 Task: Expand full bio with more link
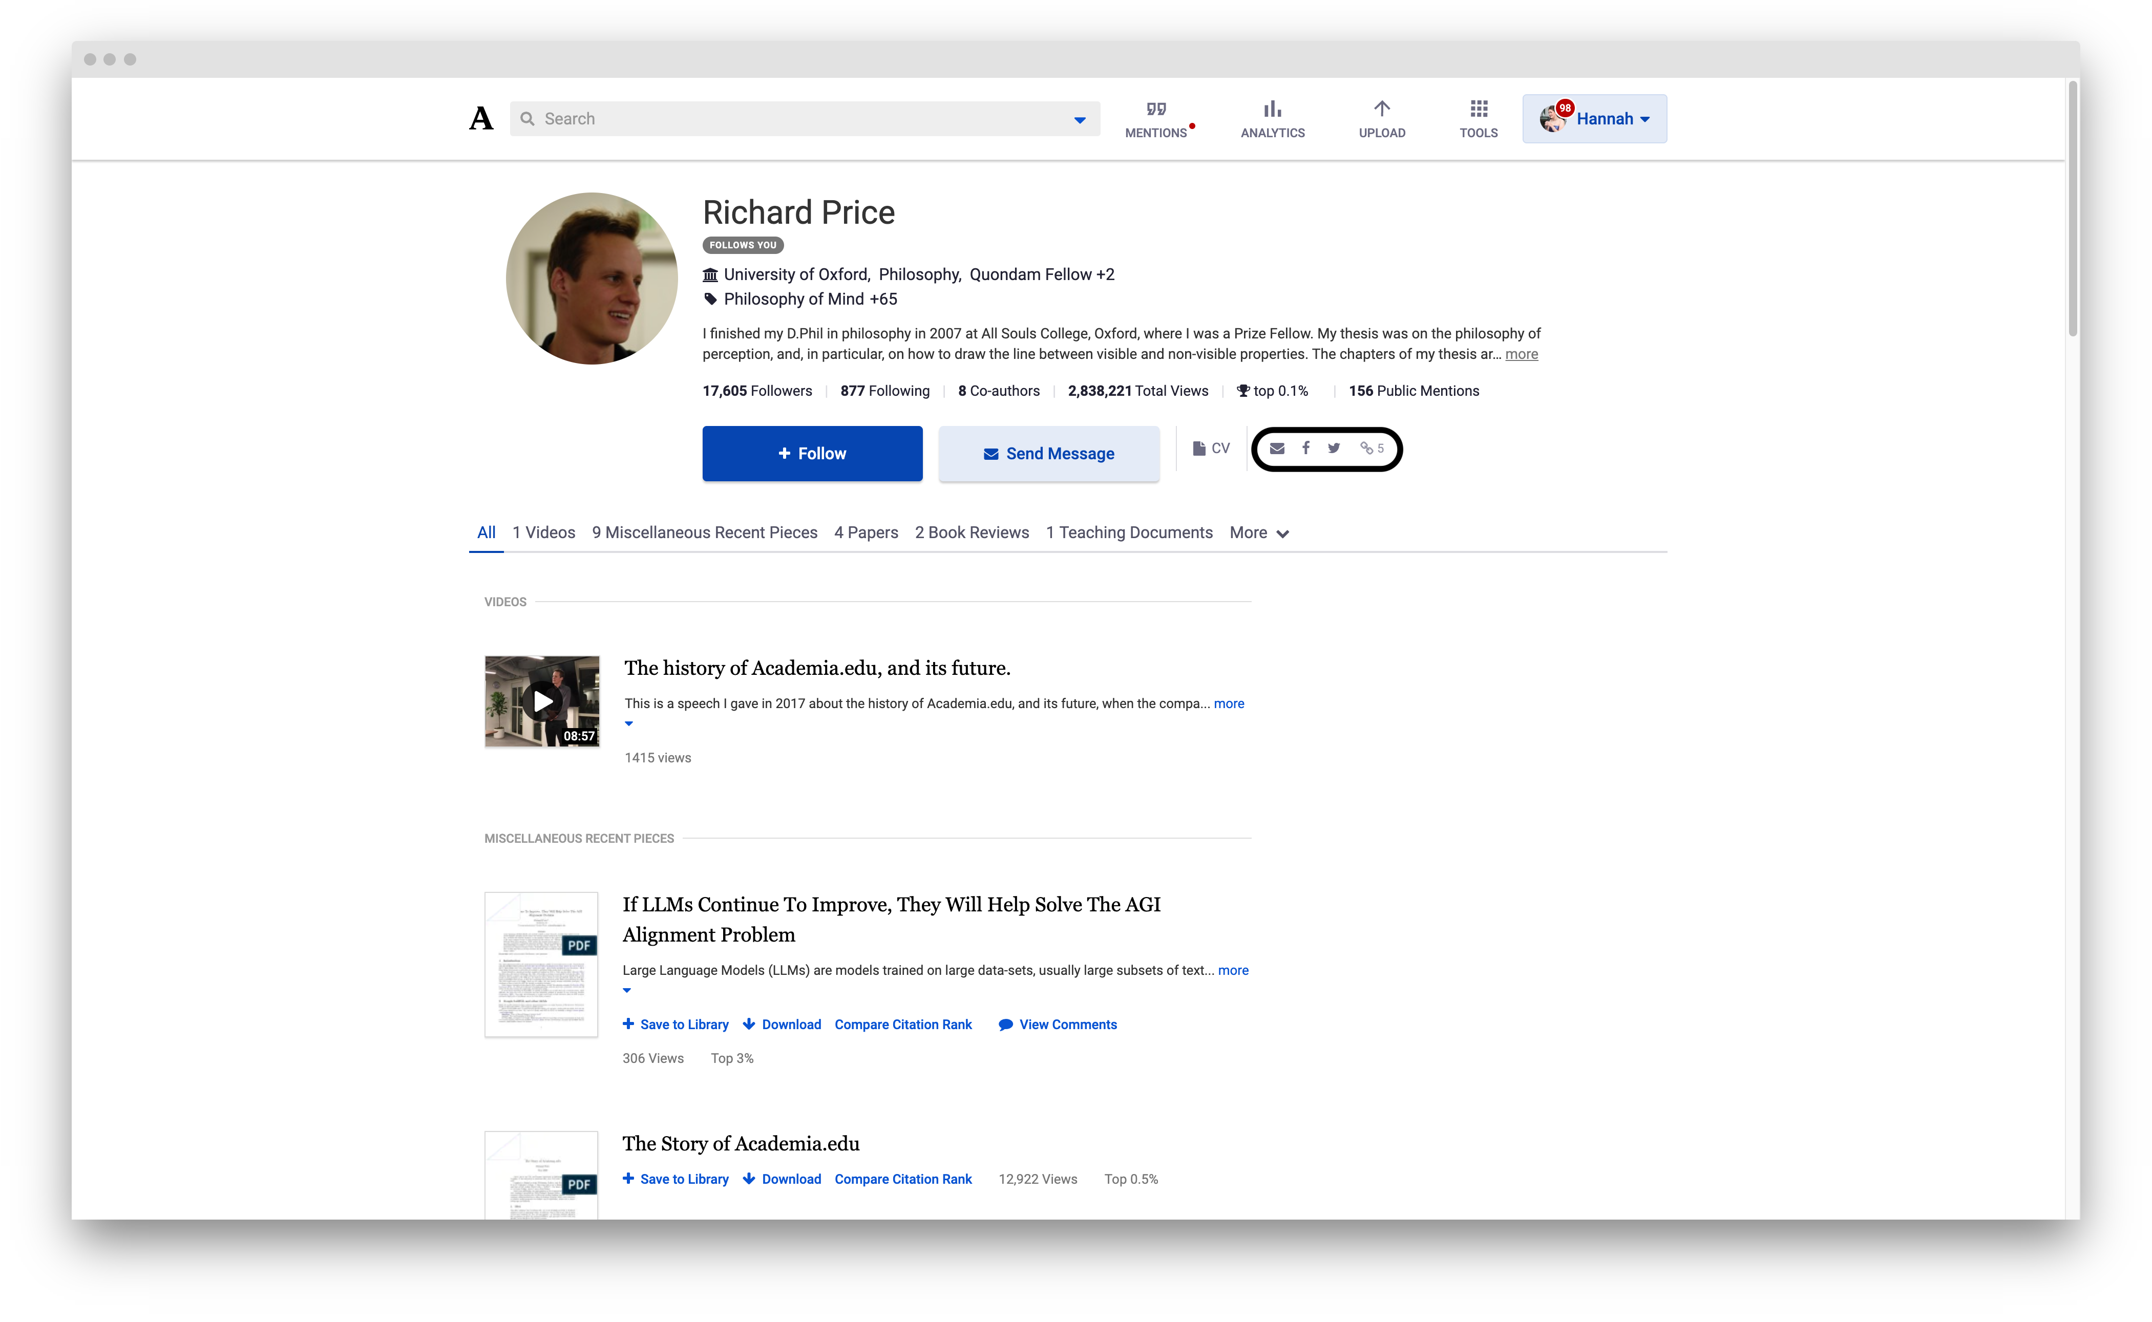(x=1522, y=354)
